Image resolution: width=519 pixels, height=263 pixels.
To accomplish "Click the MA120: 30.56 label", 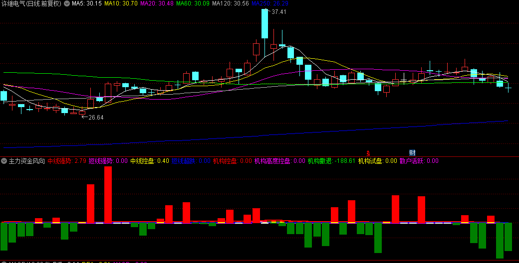I will tap(231, 3).
